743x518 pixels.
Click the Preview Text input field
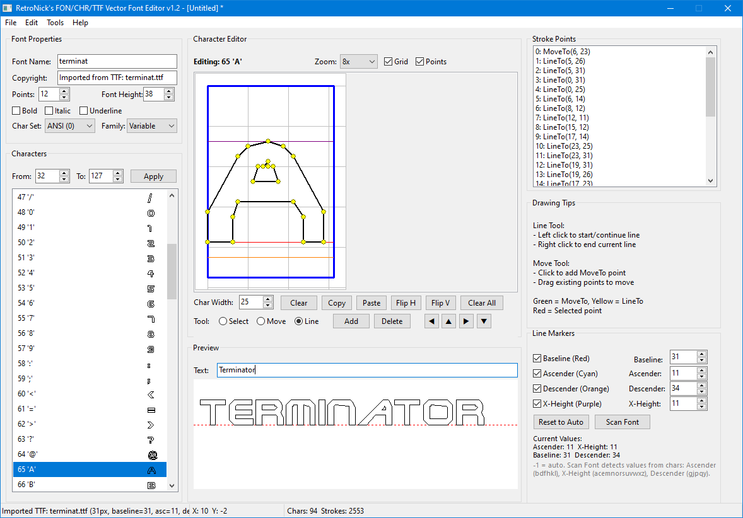(x=367, y=371)
